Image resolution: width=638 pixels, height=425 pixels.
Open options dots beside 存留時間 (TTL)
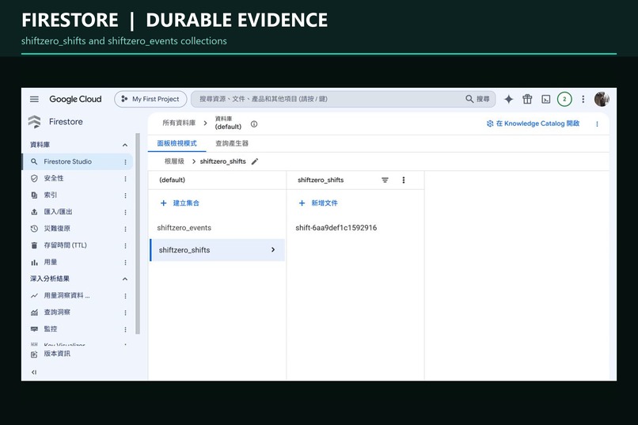(x=125, y=245)
